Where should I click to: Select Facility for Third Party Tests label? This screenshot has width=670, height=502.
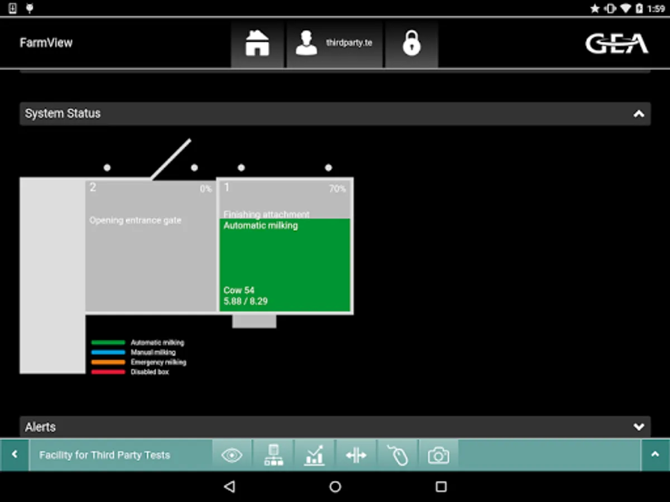(104, 455)
